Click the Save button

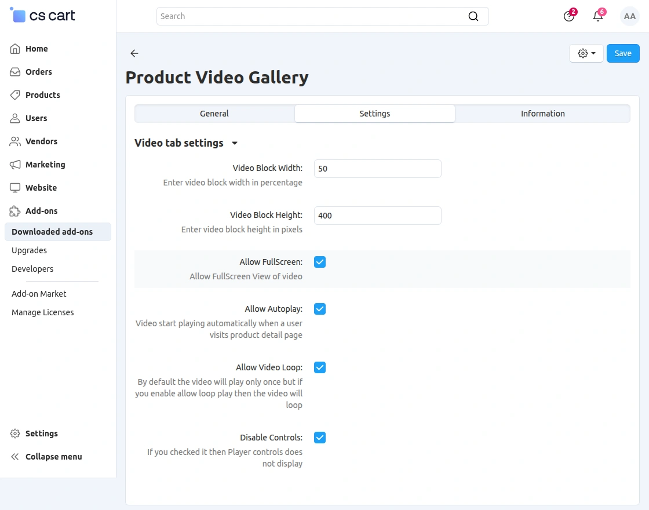(x=623, y=53)
